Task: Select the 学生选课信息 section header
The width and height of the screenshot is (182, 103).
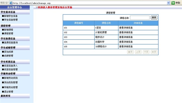Action: pos(15,39)
